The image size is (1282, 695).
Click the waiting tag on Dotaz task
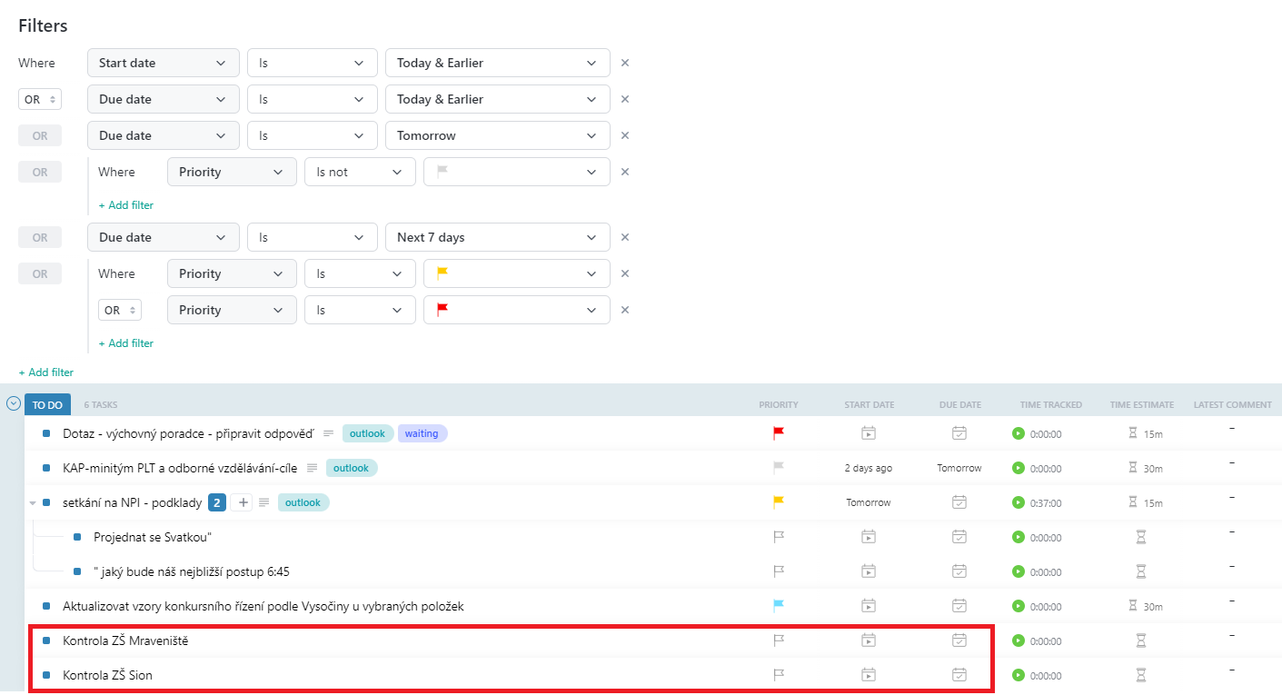(x=422, y=433)
